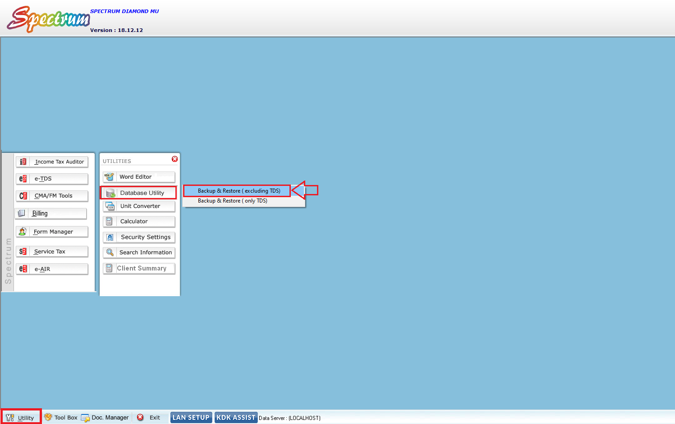The image size is (675, 424).
Task: Launch the e-AIR module
Action: pyautogui.click(x=52, y=269)
